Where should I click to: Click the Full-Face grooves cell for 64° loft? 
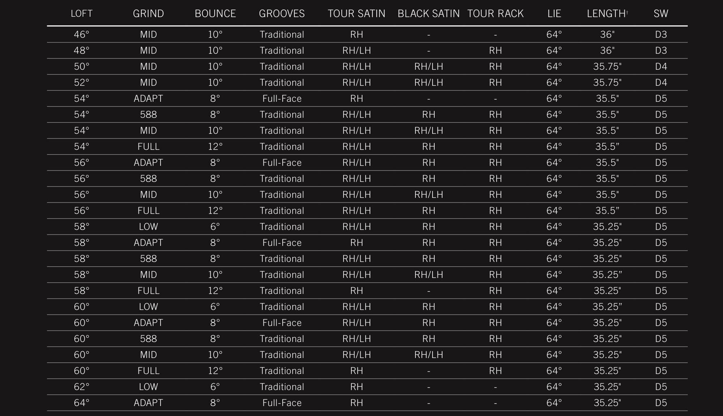point(282,403)
